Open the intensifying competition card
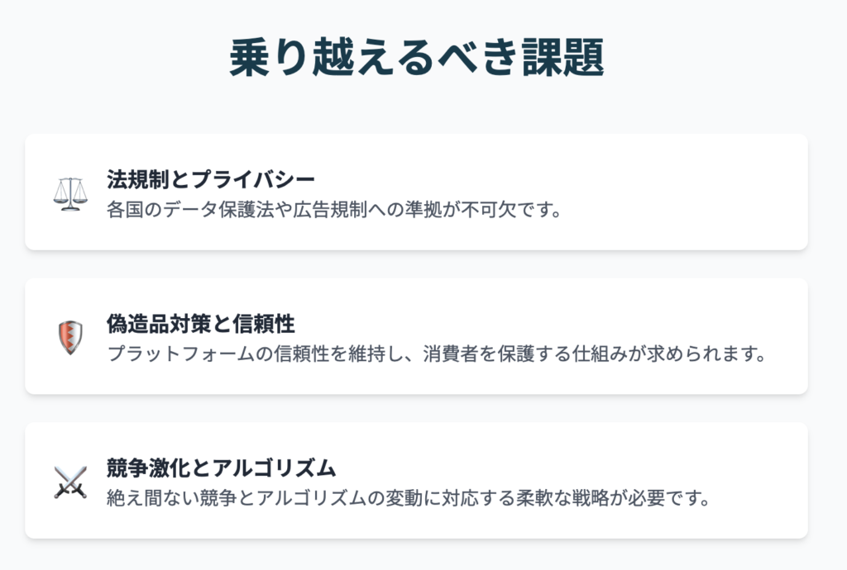The width and height of the screenshot is (847, 570). click(x=417, y=481)
